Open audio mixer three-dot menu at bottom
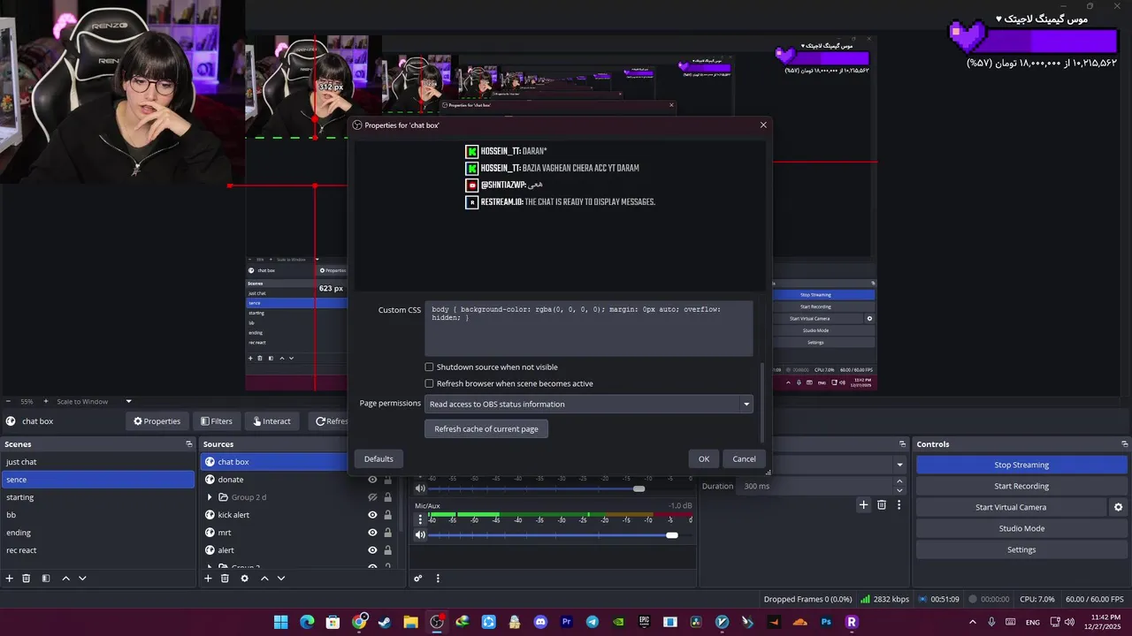 point(438,579)
